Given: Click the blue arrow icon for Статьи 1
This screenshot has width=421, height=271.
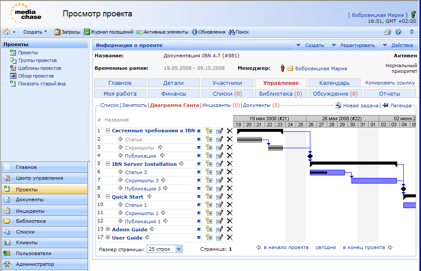Looking at the screenshot, I should coord(199,205).
